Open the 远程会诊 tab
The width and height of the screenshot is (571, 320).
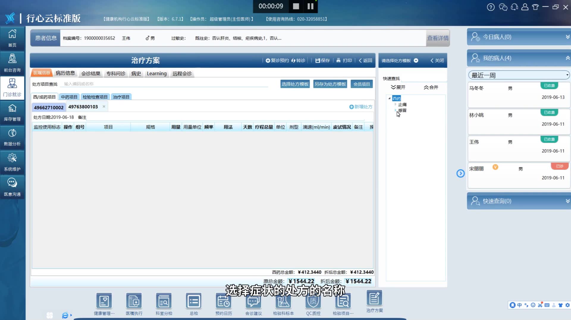coord(182,73)
